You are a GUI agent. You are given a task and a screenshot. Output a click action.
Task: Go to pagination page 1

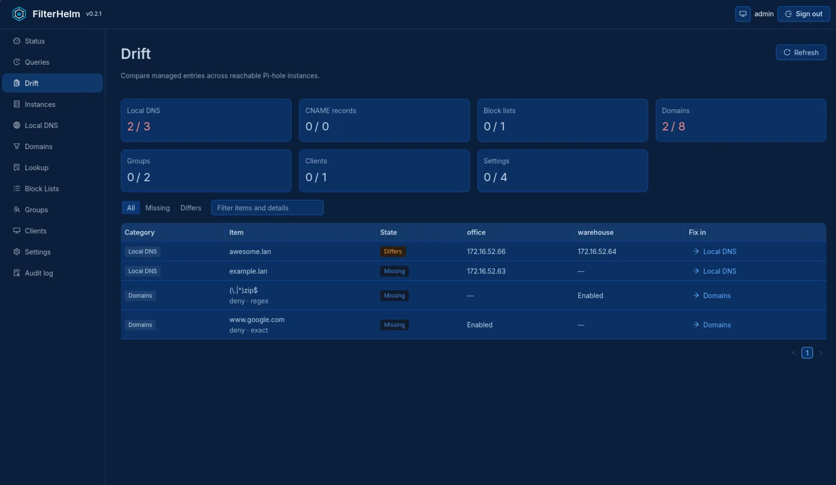[x=807, y=353]
